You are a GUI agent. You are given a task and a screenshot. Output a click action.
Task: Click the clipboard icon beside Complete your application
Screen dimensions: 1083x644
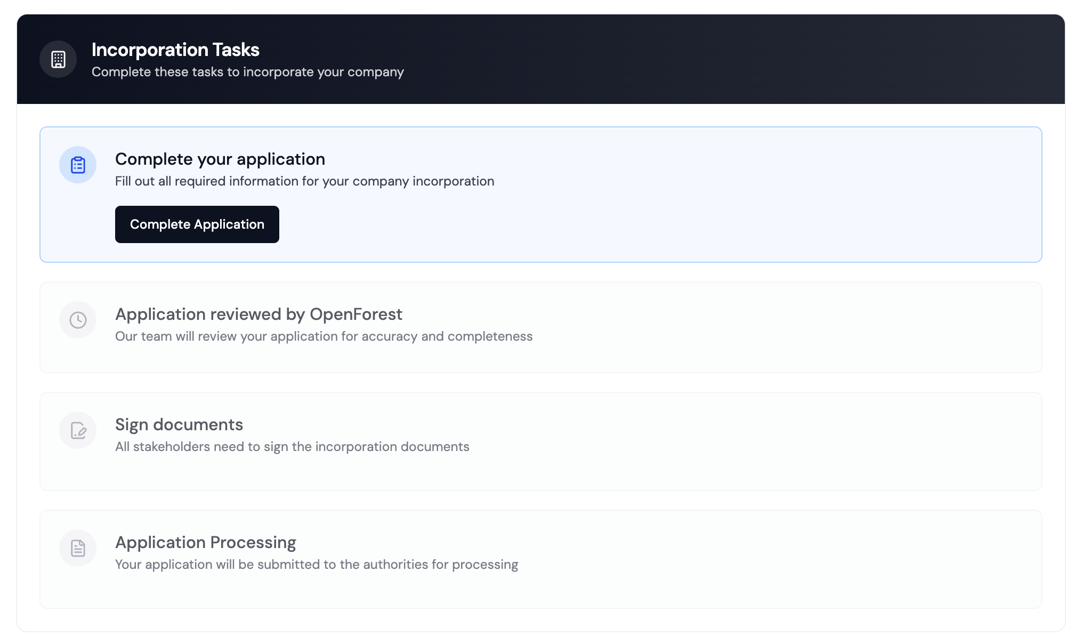(x=78, y=165)
